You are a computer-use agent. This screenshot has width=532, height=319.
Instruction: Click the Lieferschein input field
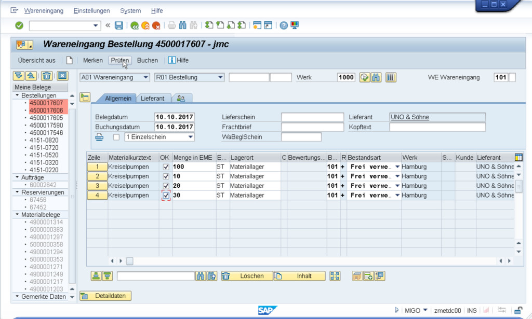312,117
